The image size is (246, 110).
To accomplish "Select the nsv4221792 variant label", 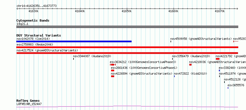I will [x=231, y=56].
